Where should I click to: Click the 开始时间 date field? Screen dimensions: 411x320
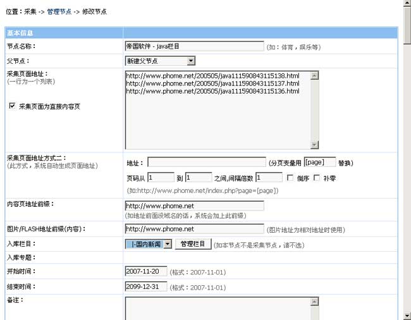coord(146,271)
